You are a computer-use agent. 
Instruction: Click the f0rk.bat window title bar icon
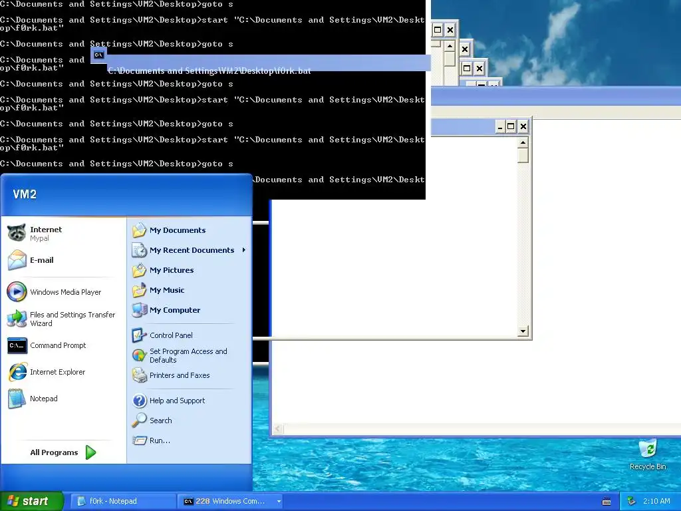[99, 55]
